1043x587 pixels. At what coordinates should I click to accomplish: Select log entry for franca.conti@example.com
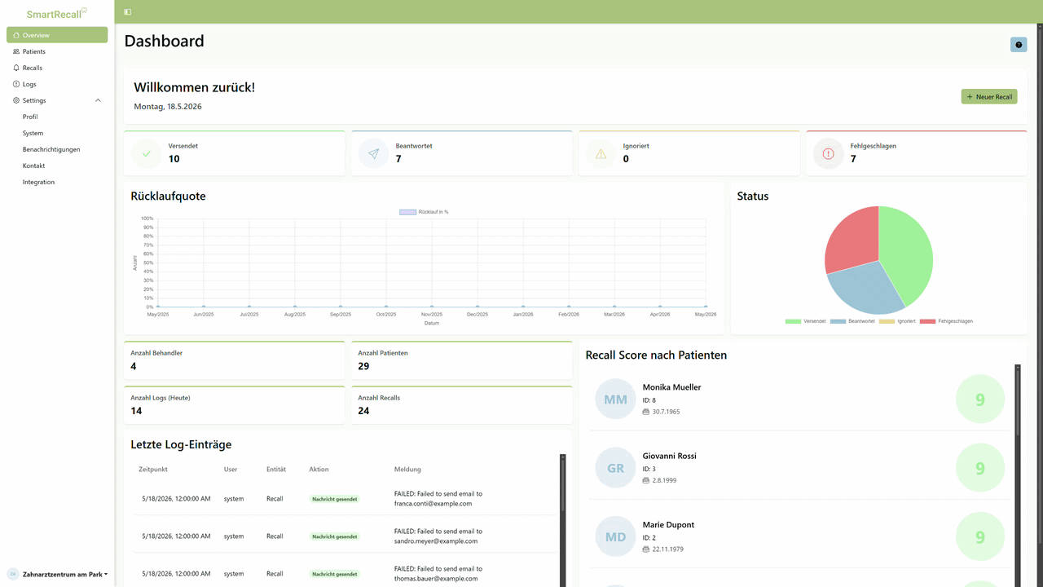pyautogui.click(x=345, y=498)
